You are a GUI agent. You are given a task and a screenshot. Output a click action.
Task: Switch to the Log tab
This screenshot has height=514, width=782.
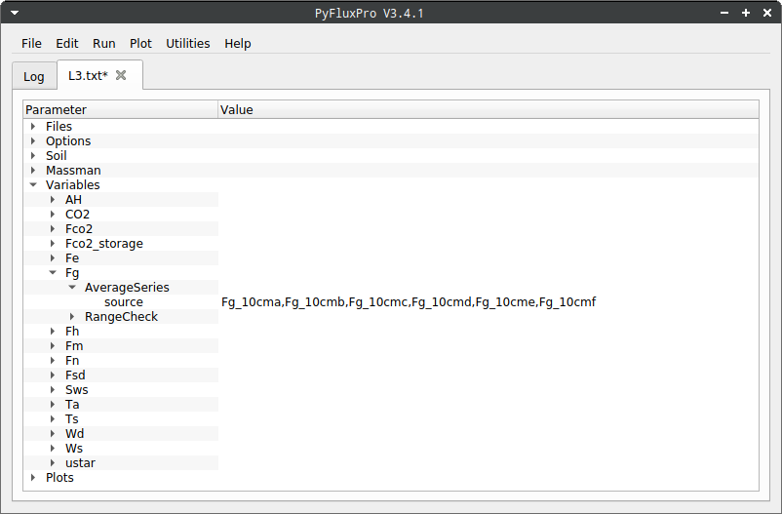[34, 76]
